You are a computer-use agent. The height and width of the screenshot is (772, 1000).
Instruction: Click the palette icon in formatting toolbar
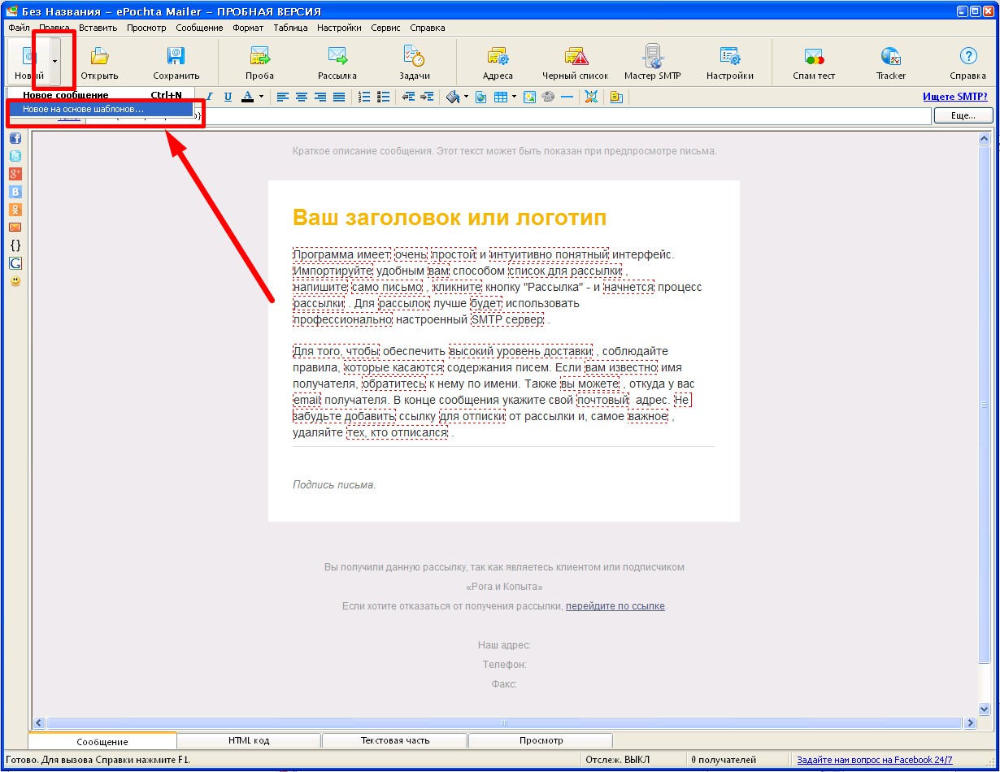[548, 97]
